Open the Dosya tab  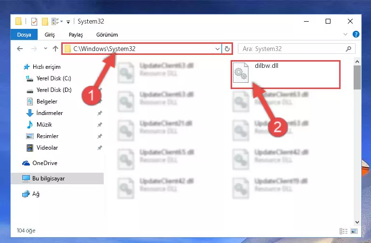(x=24, y=35)
